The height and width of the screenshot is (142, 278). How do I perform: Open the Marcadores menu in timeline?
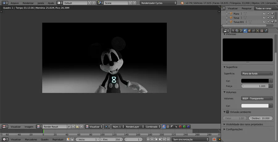click(x=31, y=140)
